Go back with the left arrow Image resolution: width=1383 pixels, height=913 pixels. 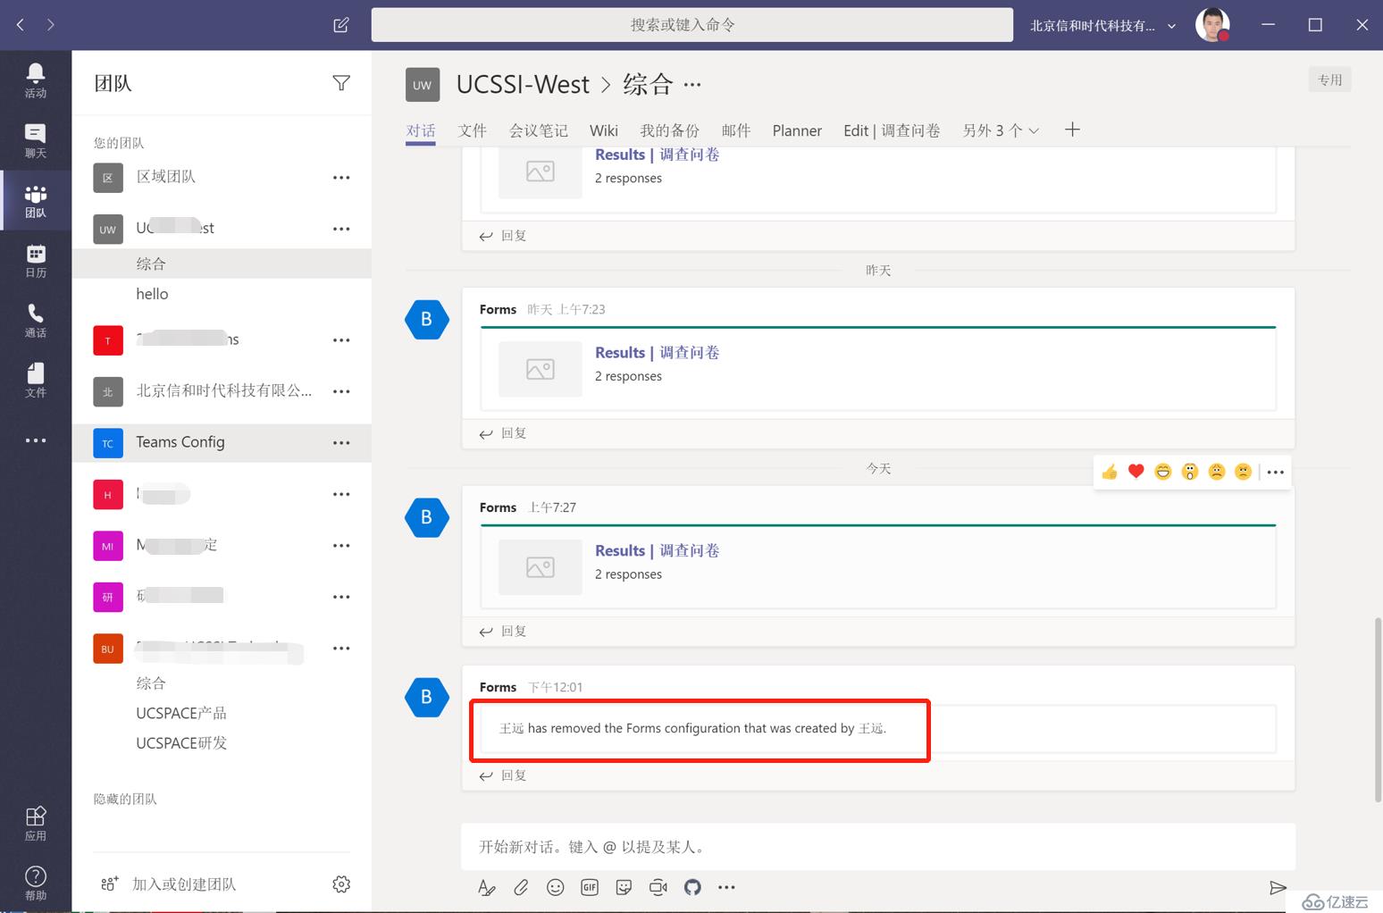21,25
